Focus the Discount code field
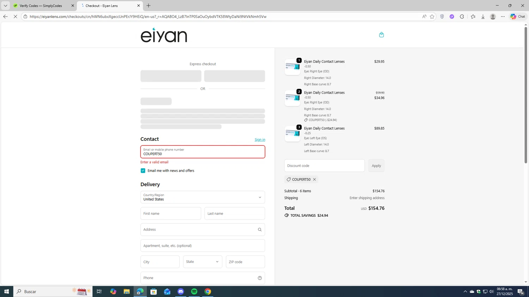This screenshot has height=297, width=529. [324, 166]
